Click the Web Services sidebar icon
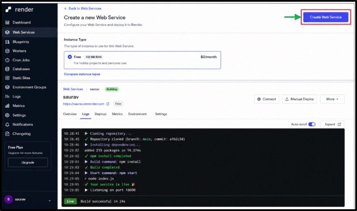 (7, 32)
